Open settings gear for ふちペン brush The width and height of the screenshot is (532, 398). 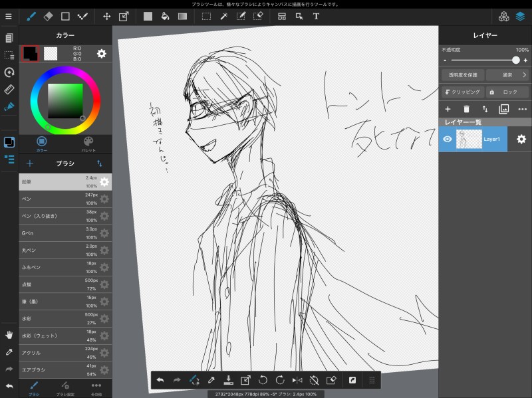point(104,267)
